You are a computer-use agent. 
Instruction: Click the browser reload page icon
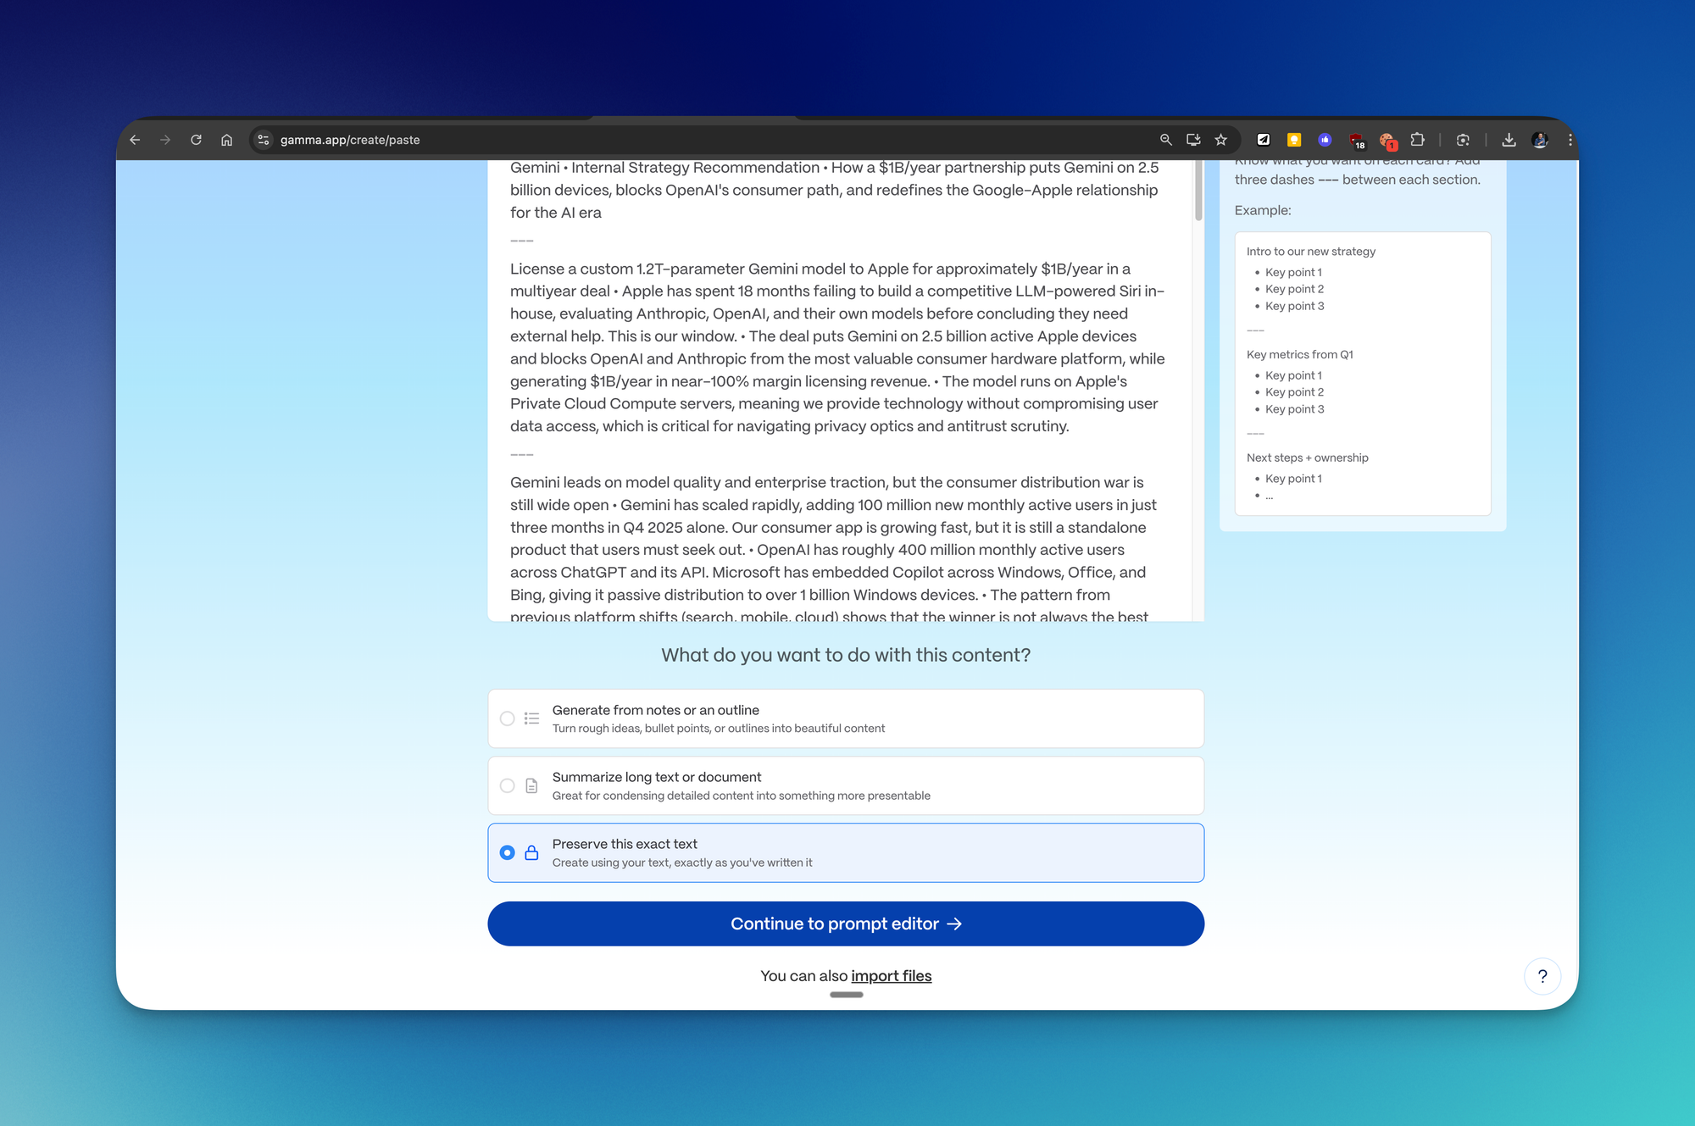[x=196, y=140]
